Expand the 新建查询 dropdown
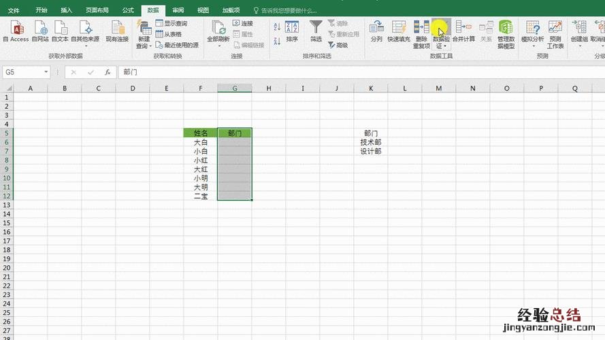This screenshot has height=340, width=605. 143,46
